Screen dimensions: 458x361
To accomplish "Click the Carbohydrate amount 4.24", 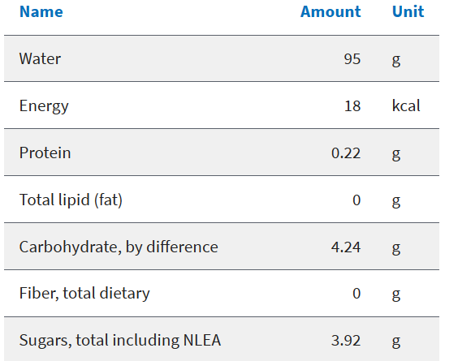I will pos(346,247).
